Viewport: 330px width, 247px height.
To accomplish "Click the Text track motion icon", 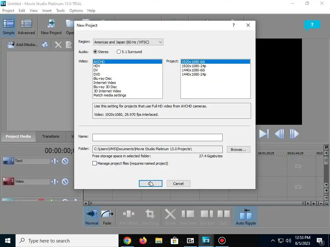I will click(x=55, y=161).
